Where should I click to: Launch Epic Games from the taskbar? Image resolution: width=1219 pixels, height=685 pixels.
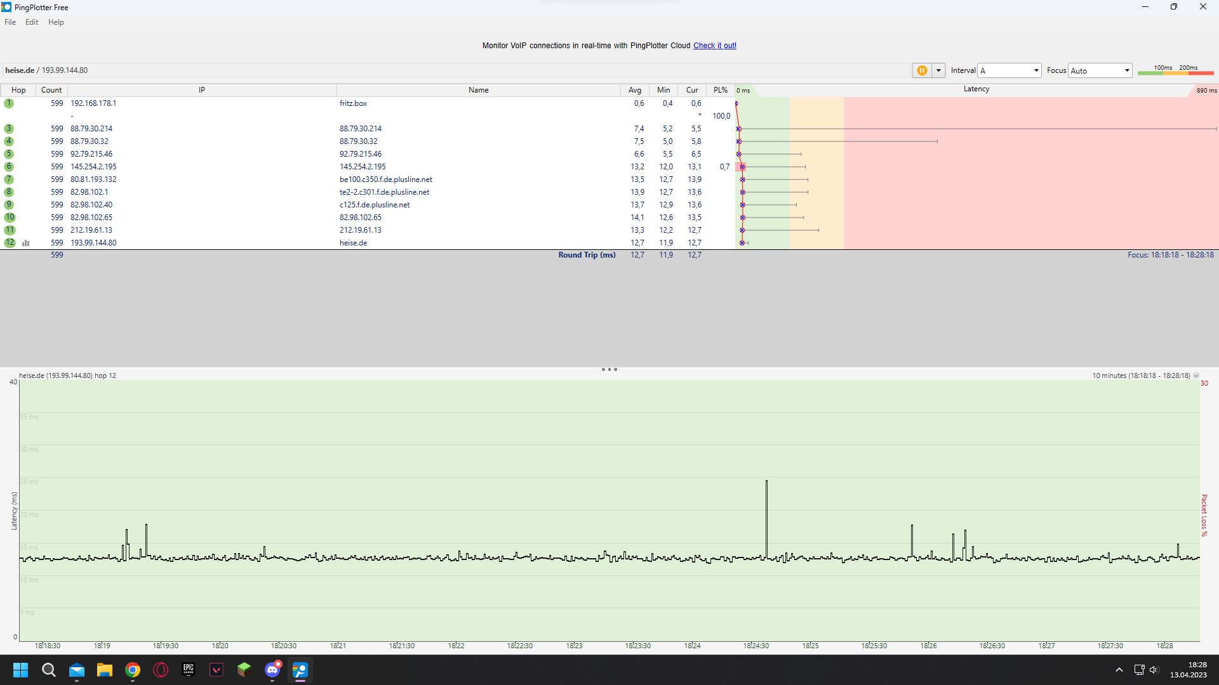(x=189, y=670)
